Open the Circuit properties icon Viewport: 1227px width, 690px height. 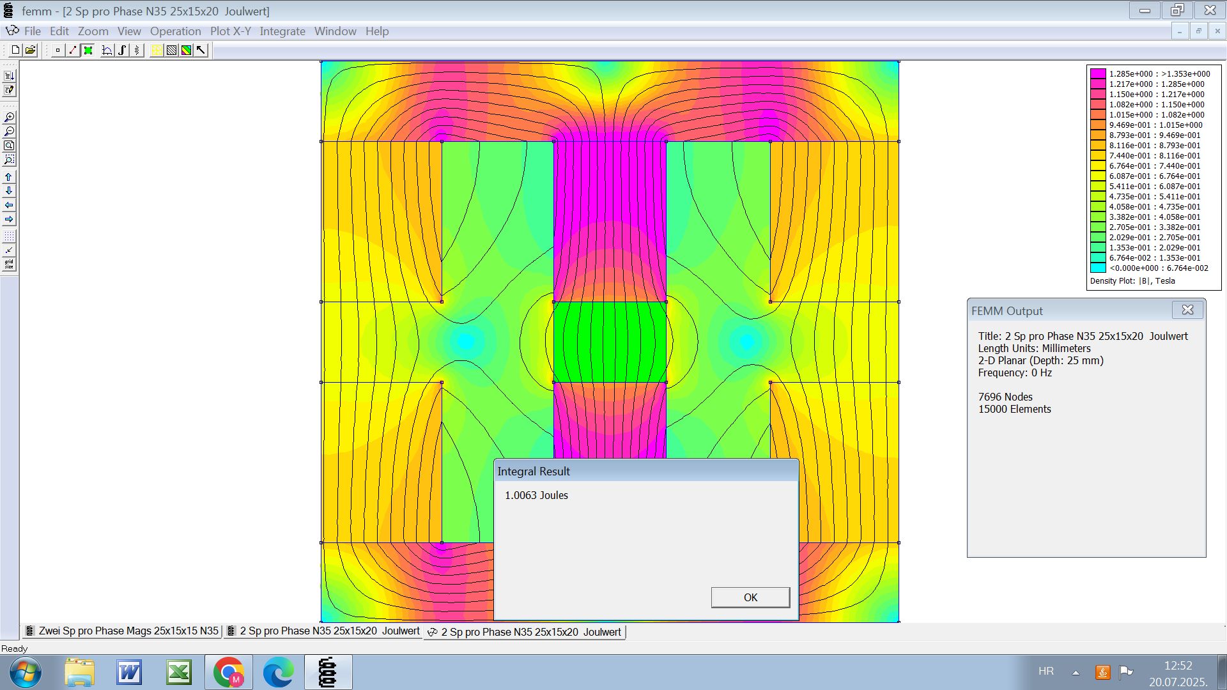click(x=137, y=50)
